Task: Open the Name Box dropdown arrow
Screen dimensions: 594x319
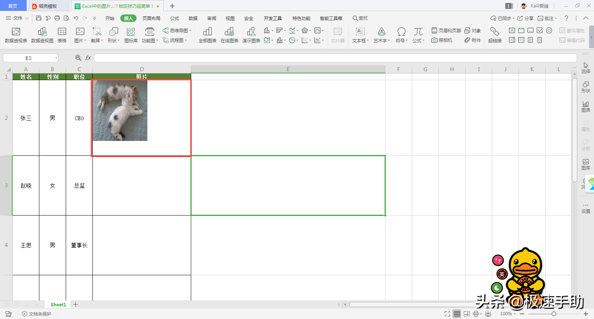Action: click(x=56, y=58)
